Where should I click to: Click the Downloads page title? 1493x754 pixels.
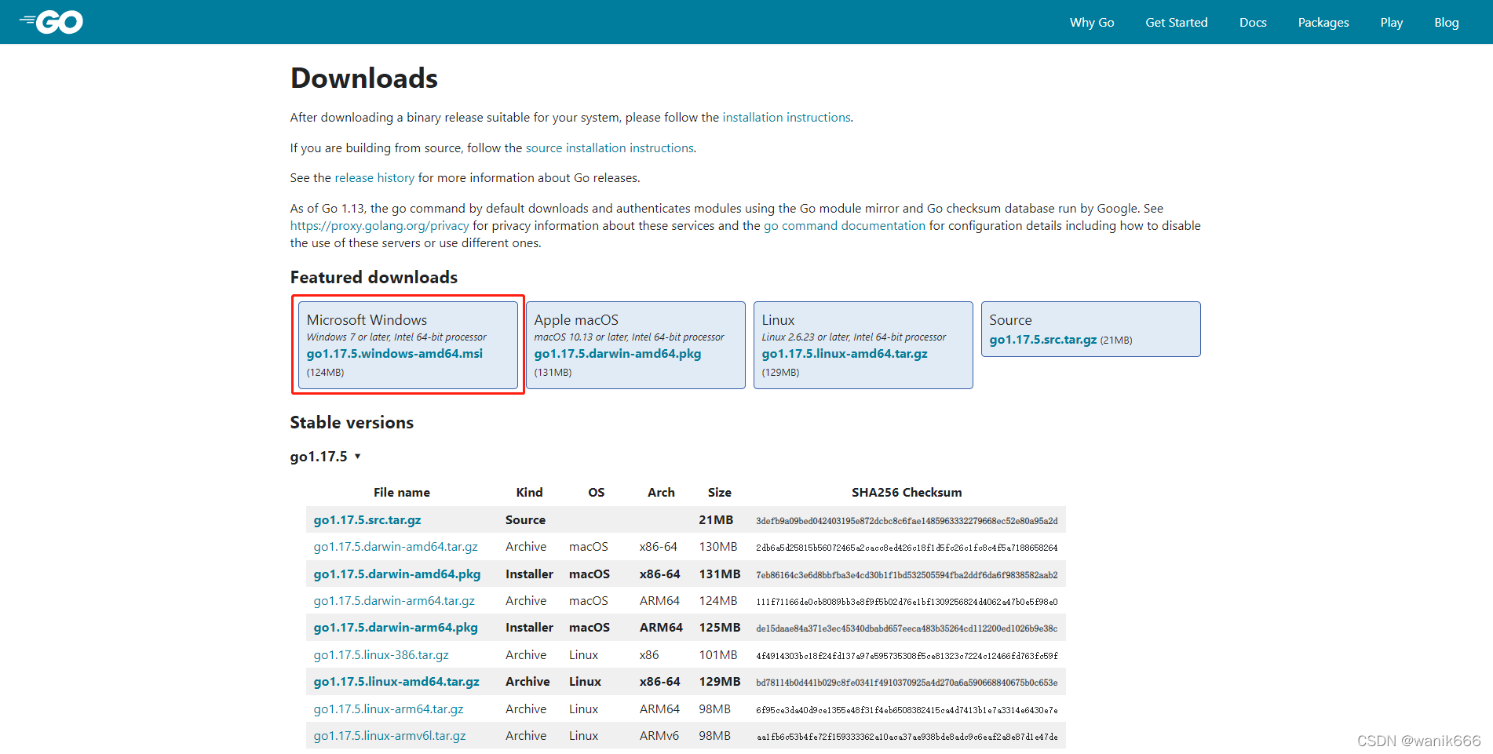click(x=364, y=78)
